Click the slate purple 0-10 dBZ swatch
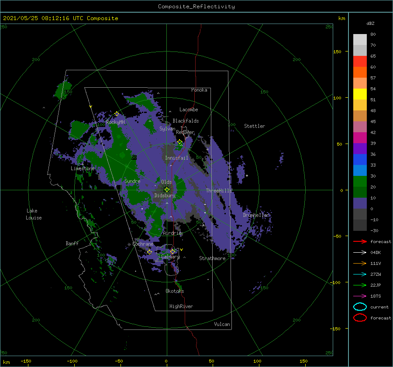 point(360,203)
